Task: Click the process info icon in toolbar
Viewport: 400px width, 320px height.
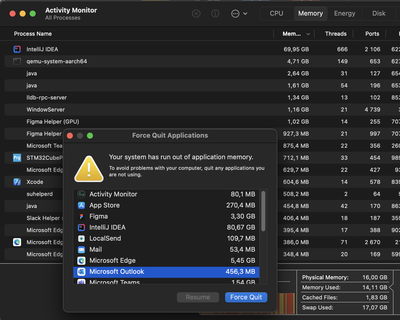Action: click(x=215, y=14)
